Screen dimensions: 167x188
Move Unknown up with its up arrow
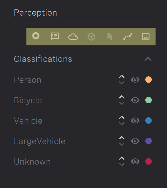122,158
